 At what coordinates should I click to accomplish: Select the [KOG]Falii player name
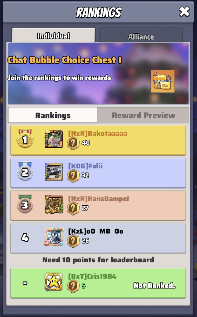(85, 166)
